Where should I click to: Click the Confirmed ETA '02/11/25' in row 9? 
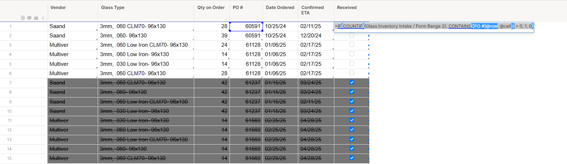(316, 102)
